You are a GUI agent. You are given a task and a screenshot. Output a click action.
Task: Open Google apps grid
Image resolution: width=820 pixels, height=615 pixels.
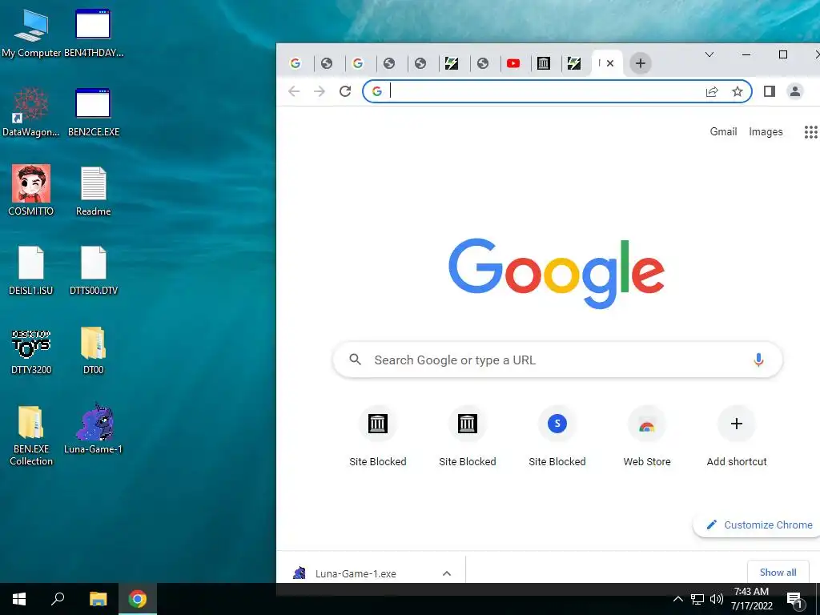pos(810,132)
